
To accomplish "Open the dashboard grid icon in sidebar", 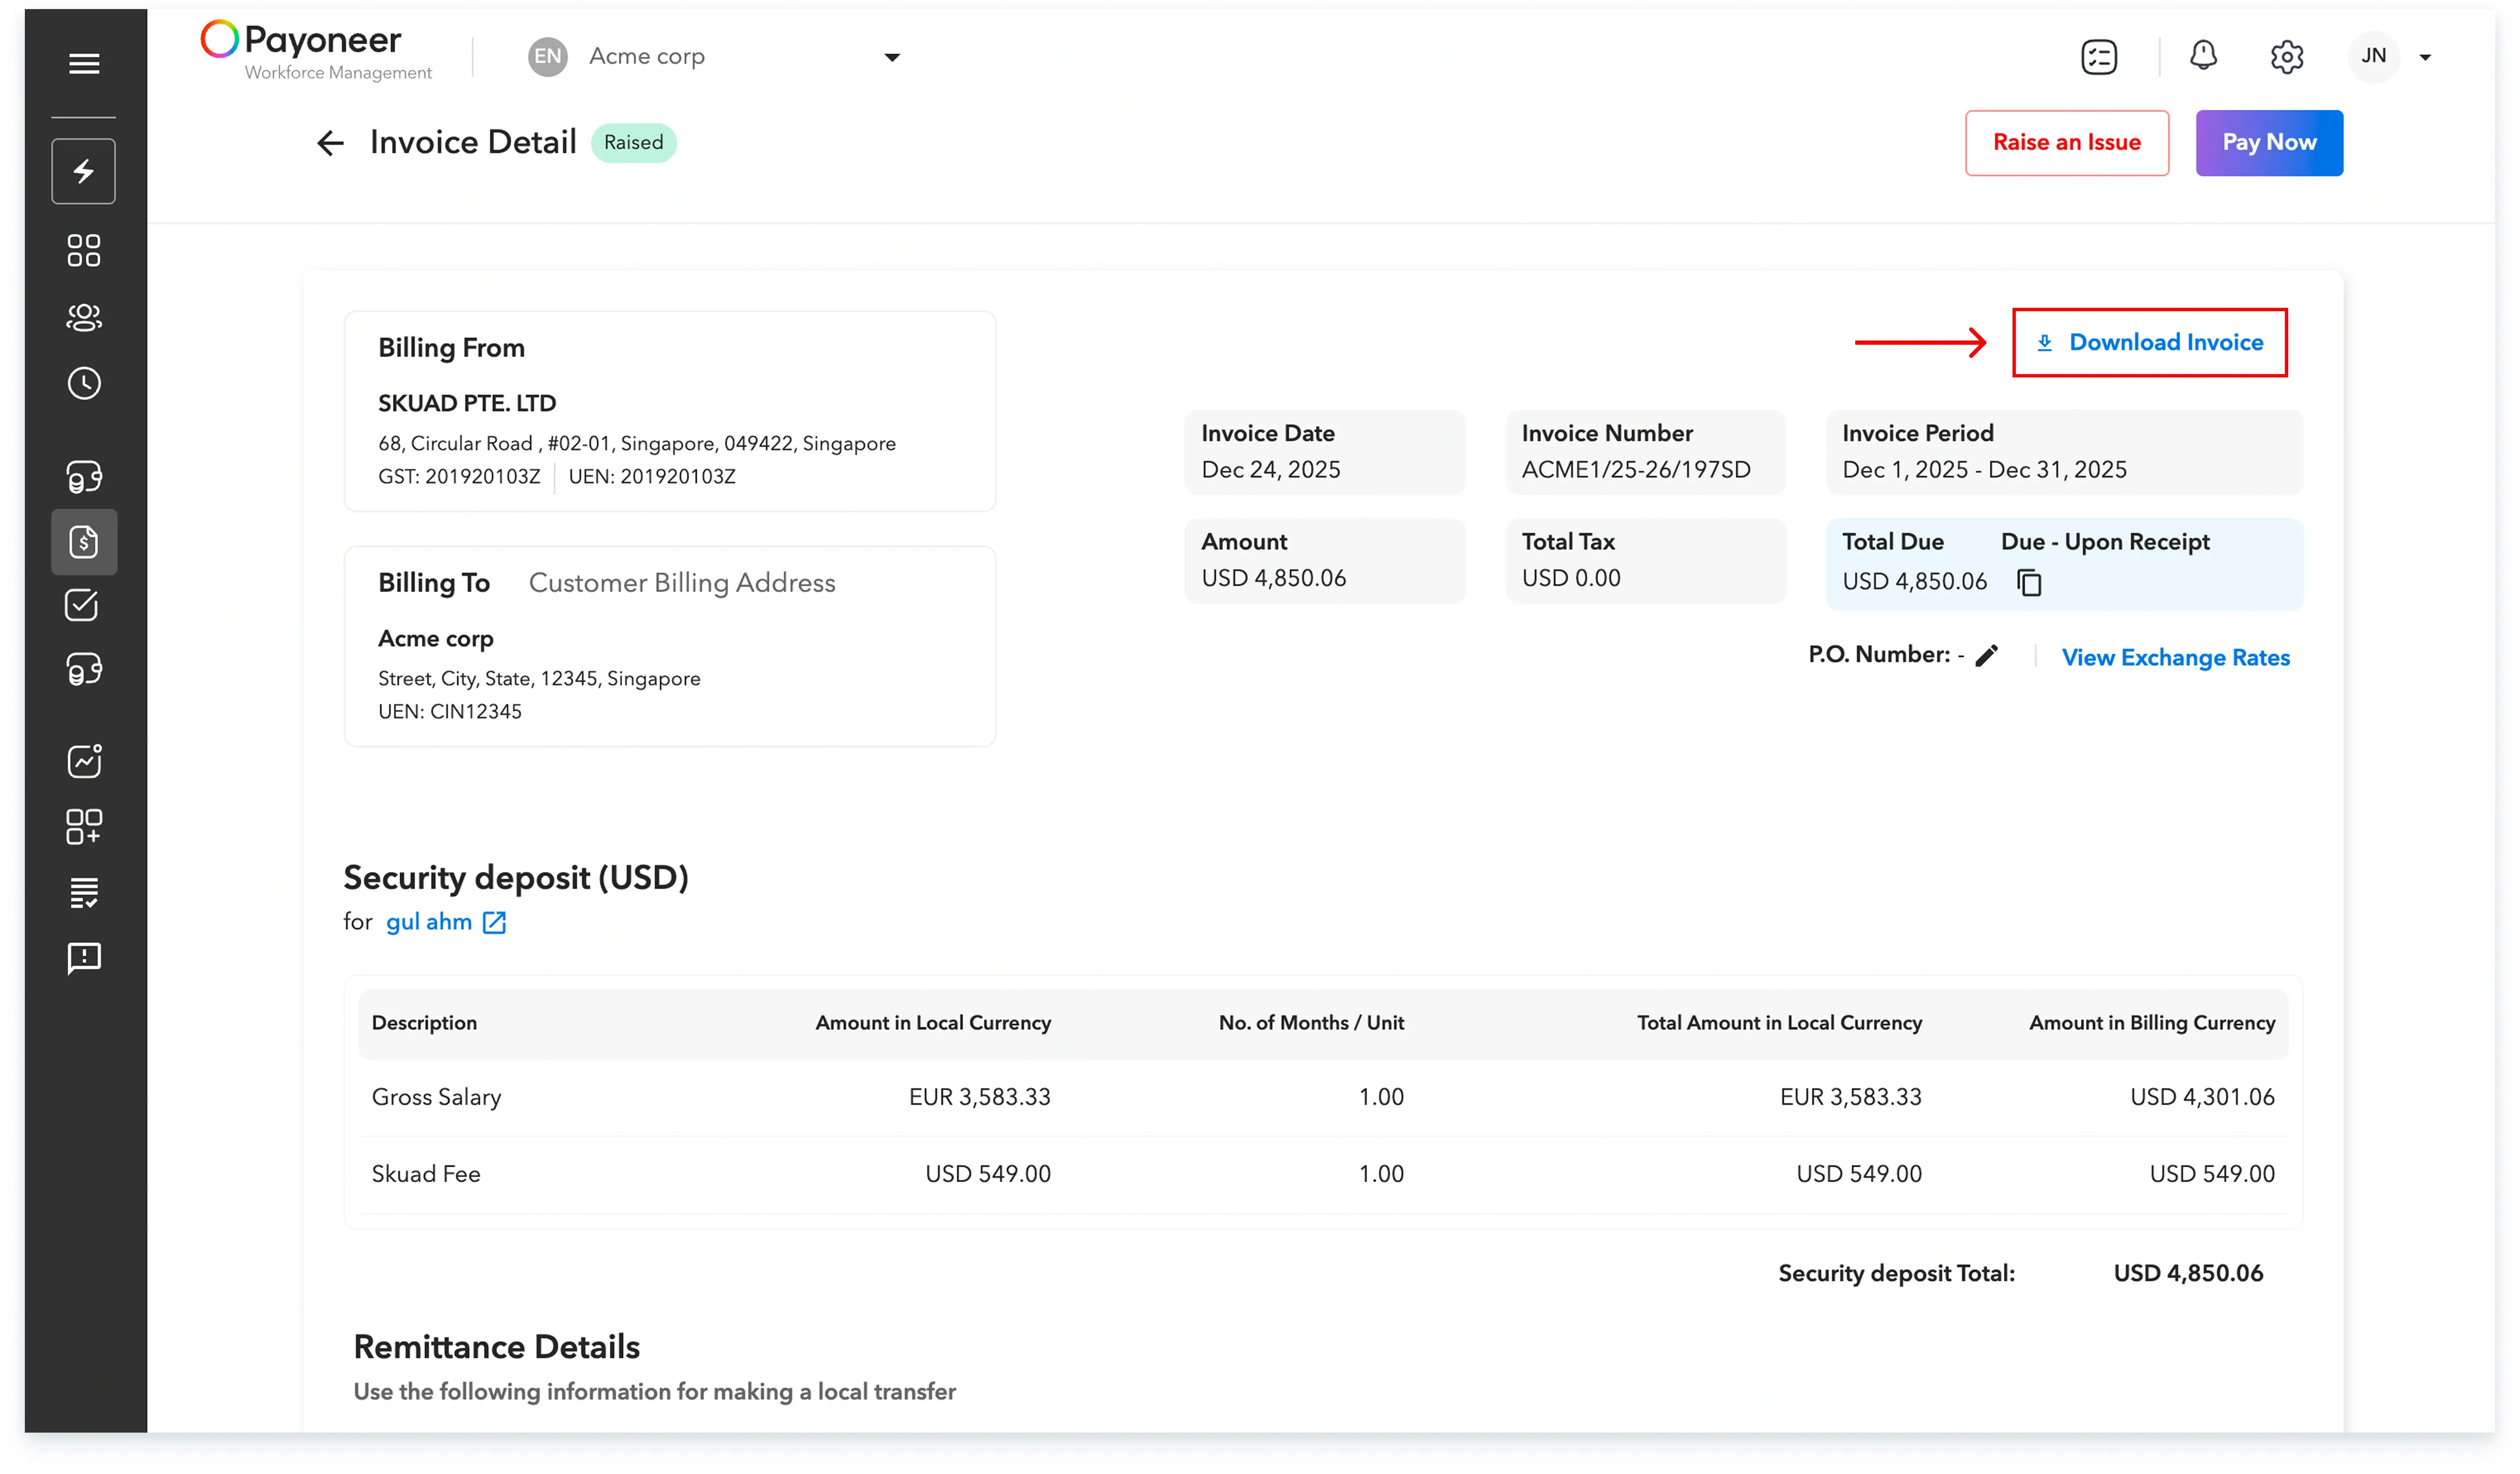I will click(x=83, y=250).
